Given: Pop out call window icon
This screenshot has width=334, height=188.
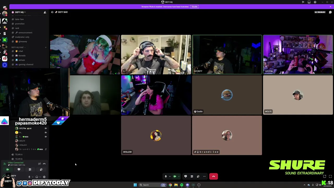Looking at the screenshot, I should click(325, 177).
